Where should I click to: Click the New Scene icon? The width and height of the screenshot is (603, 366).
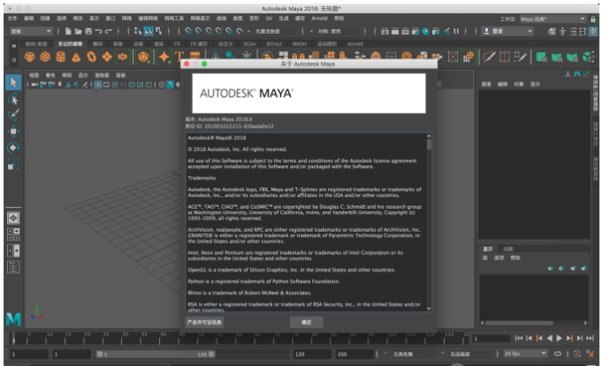pyautogui.click(x=68, y=31)
